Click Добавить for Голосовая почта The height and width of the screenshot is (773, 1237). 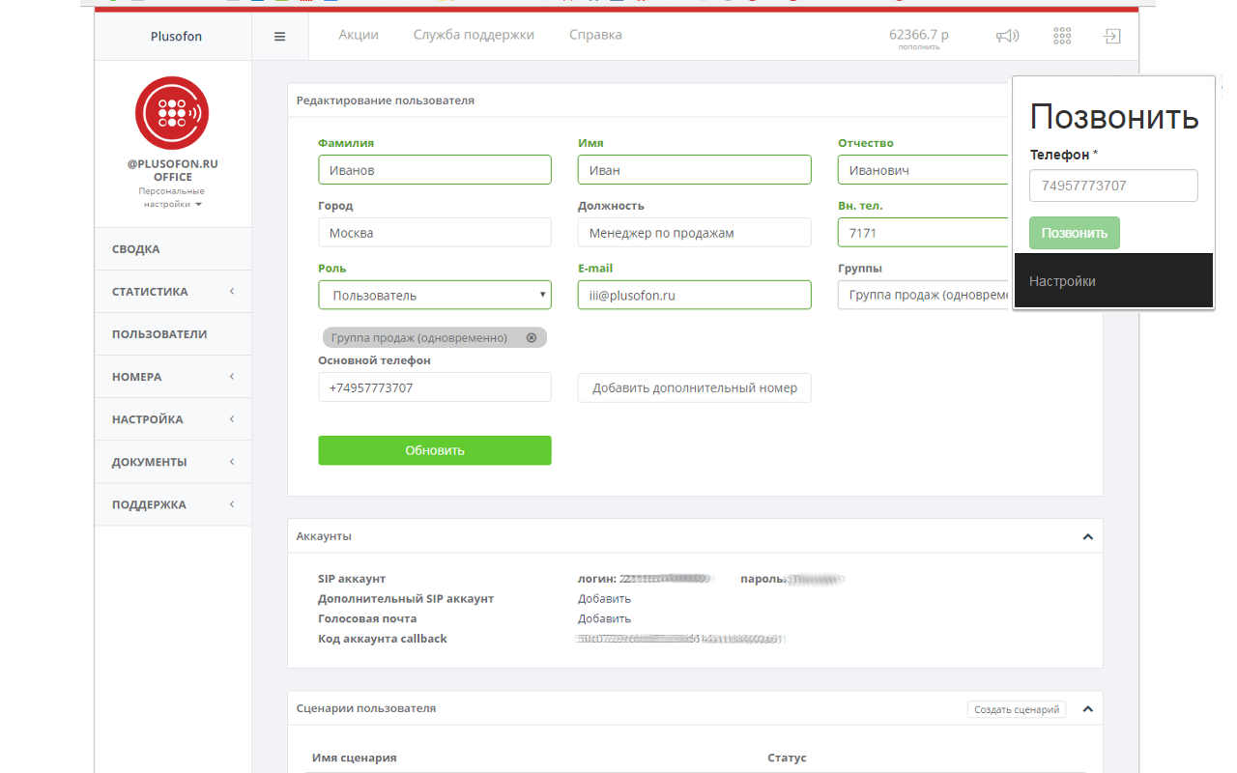[x=604, y=618]
